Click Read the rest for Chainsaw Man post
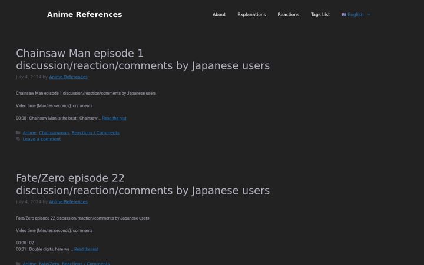Image resolution: width=424 pixels, height=265 pixels. (114, 118)
